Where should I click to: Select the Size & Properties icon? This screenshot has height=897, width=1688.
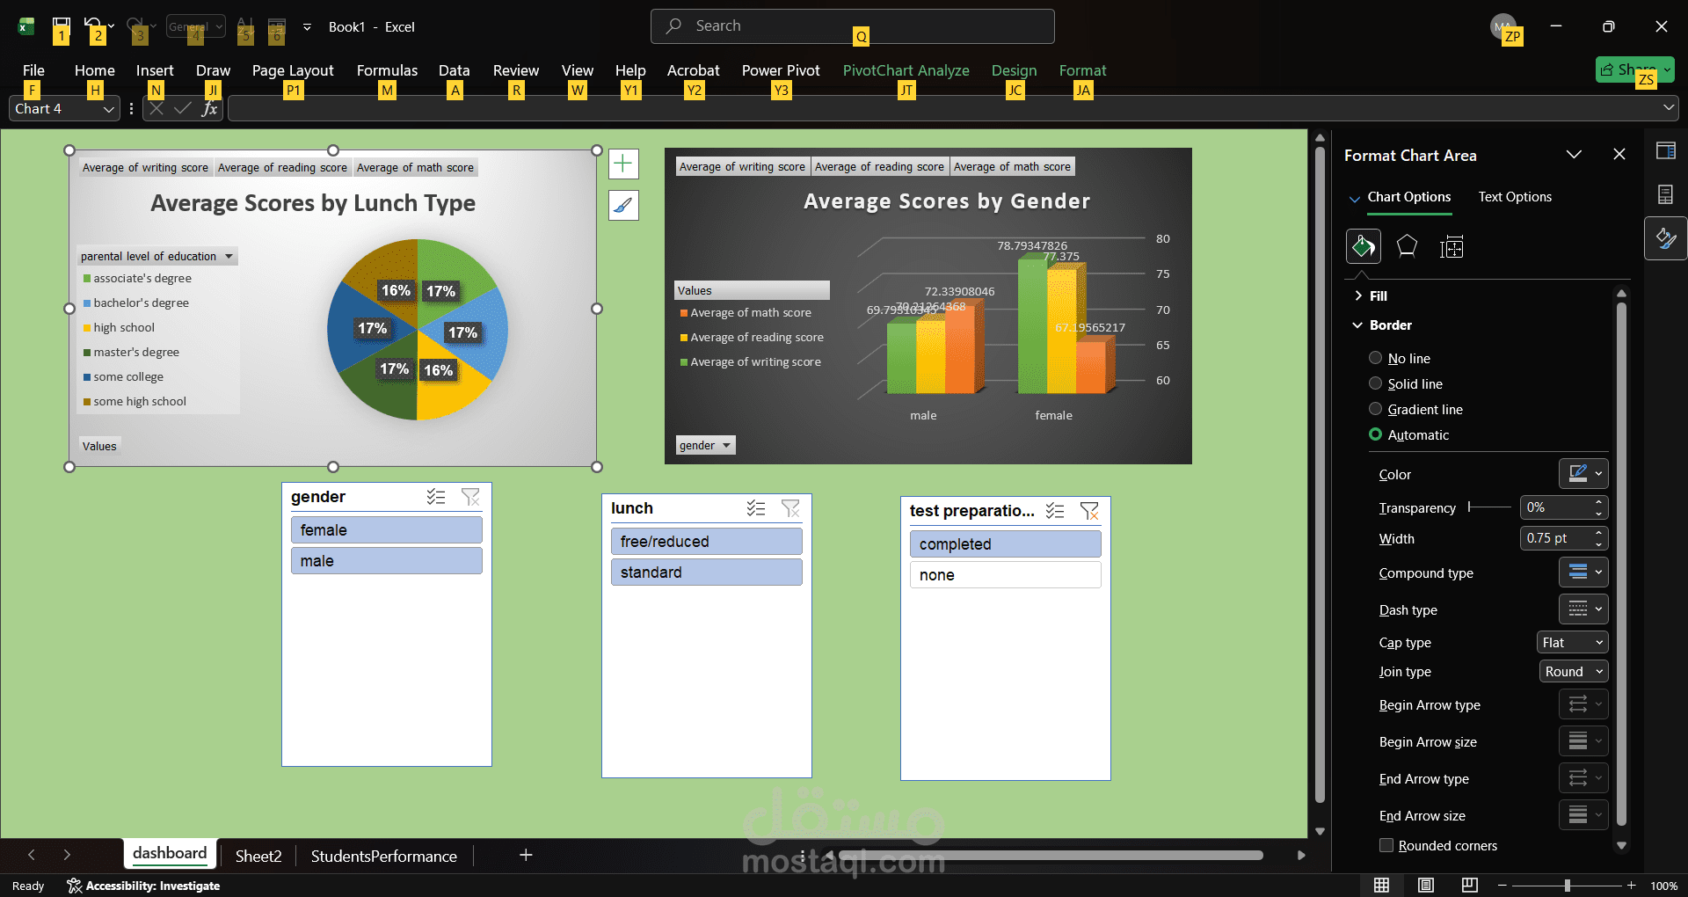click(x=1452, y=246)
